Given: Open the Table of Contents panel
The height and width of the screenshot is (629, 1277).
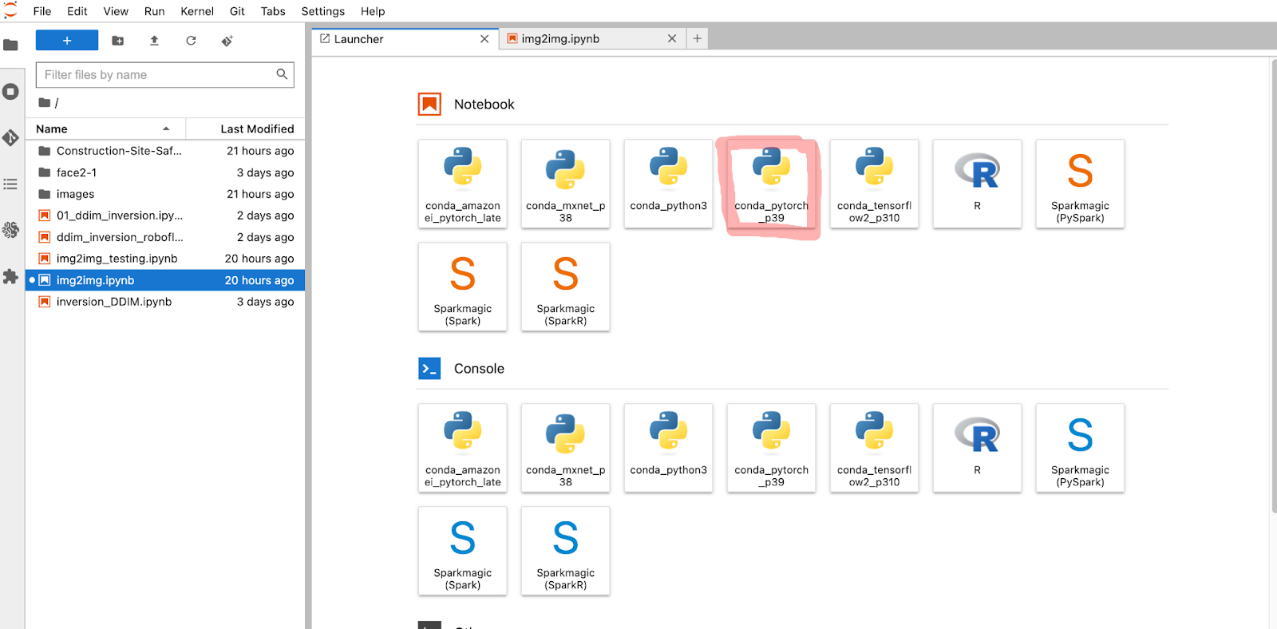Looking at the screenshot, I should (10, 184).
